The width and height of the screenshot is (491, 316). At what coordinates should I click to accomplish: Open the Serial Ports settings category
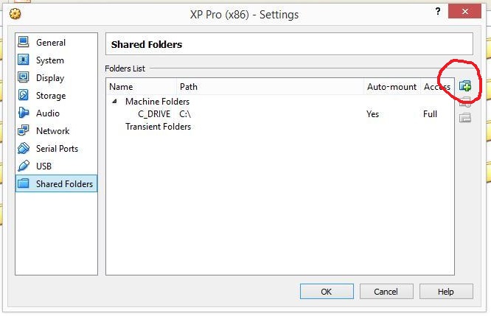pos(57,149)
